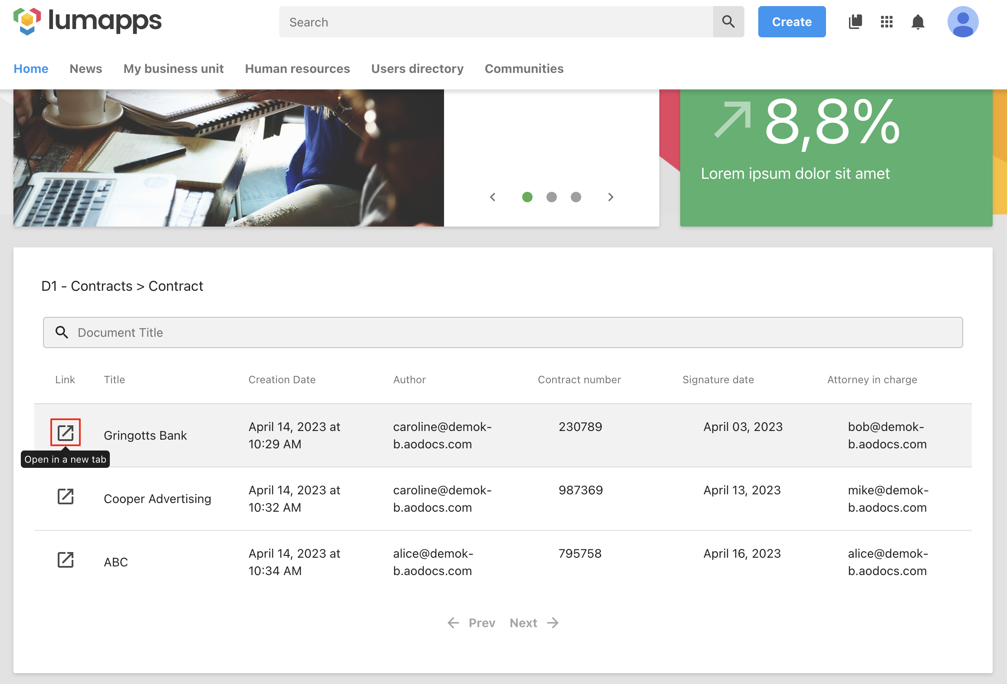Open Gringotts Bank in a new tab
1007x684 pixels.
pyautogui.click(x=66, y=432)
